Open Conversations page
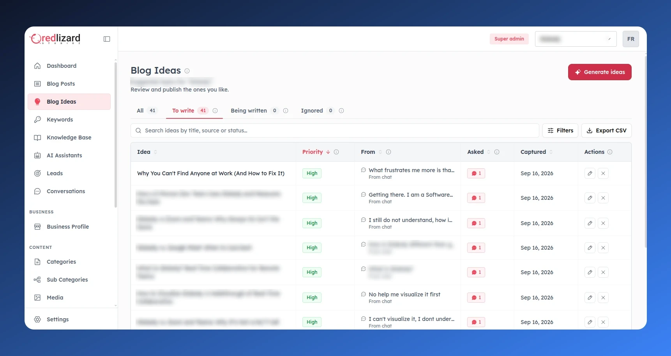671x356 pixels. [69, 191]
